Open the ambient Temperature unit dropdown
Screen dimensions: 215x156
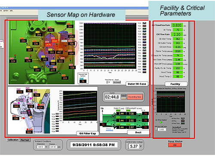[x=46, y=147]
